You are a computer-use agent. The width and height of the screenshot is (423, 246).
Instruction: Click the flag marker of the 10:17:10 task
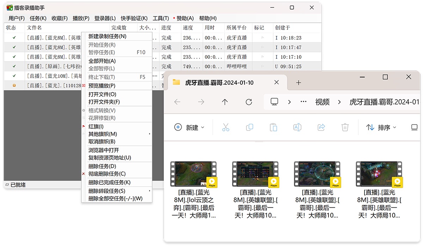[x=262, y=57]
